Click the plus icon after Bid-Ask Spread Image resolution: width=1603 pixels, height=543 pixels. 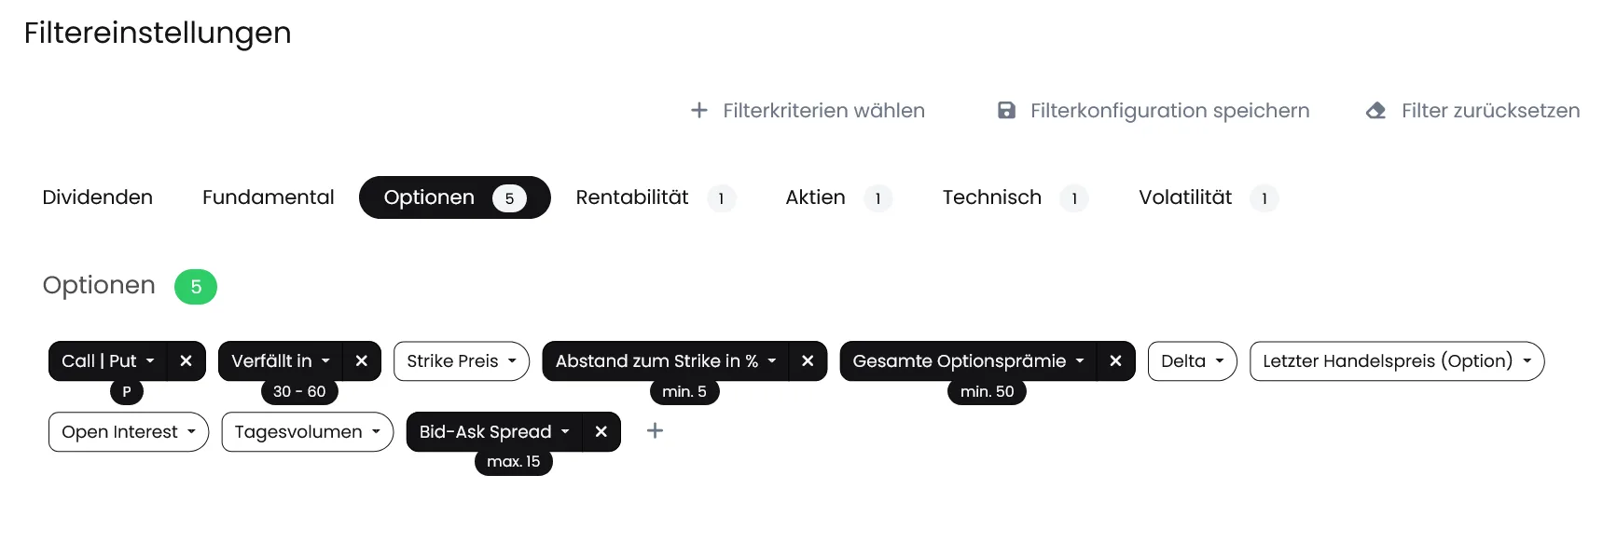pyautogui.click(x=656, y=430)
